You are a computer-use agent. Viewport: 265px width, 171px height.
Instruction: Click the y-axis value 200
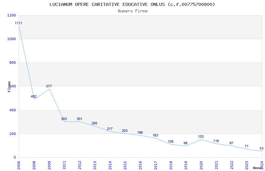pos(12,134)
